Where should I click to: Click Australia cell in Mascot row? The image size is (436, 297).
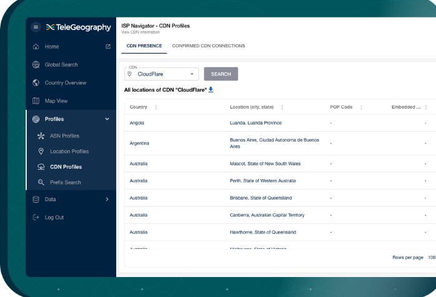click(139, 163)
